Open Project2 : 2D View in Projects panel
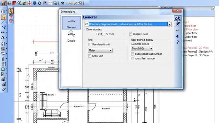The width and height of the screenshot is (219, 123). (196, 48)
